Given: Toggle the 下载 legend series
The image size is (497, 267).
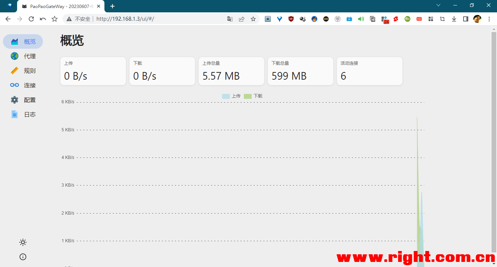Looking at the screenshot, I should 253,96.
